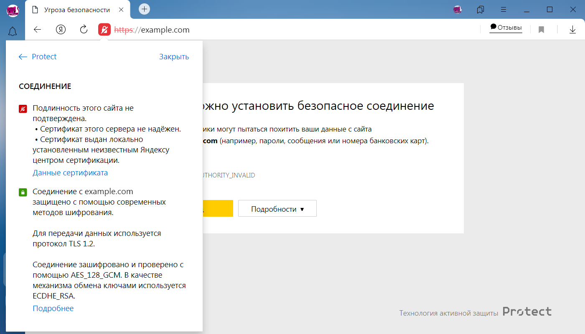Screen dimensions: 585x334
Task: Open Yandex home page button
Action: (x=61, y=30)
